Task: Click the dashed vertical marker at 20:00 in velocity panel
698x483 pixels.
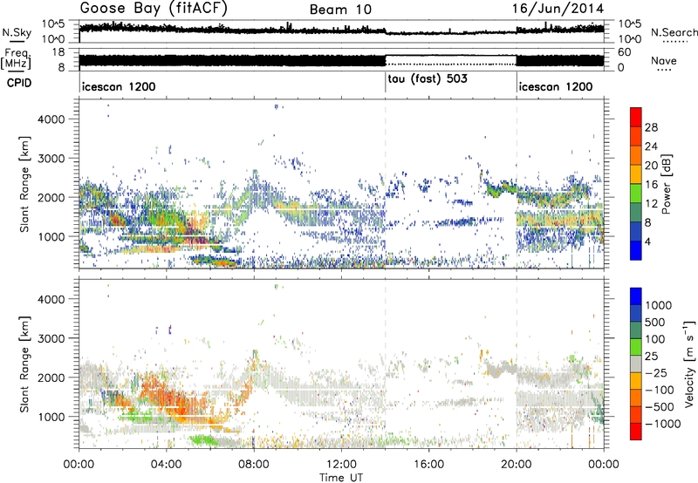Action: 517,364
